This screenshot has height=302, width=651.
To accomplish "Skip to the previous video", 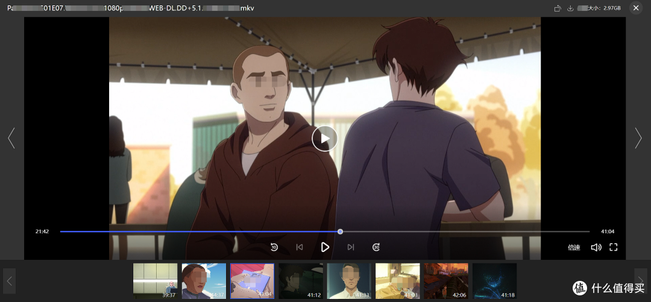I will coord(300,247).
